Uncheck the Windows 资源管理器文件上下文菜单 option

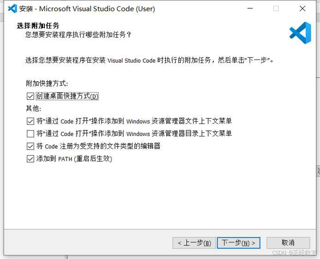coord(30,121)
